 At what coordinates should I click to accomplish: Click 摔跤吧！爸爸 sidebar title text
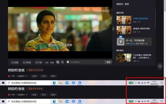click(x=122, y=4)
